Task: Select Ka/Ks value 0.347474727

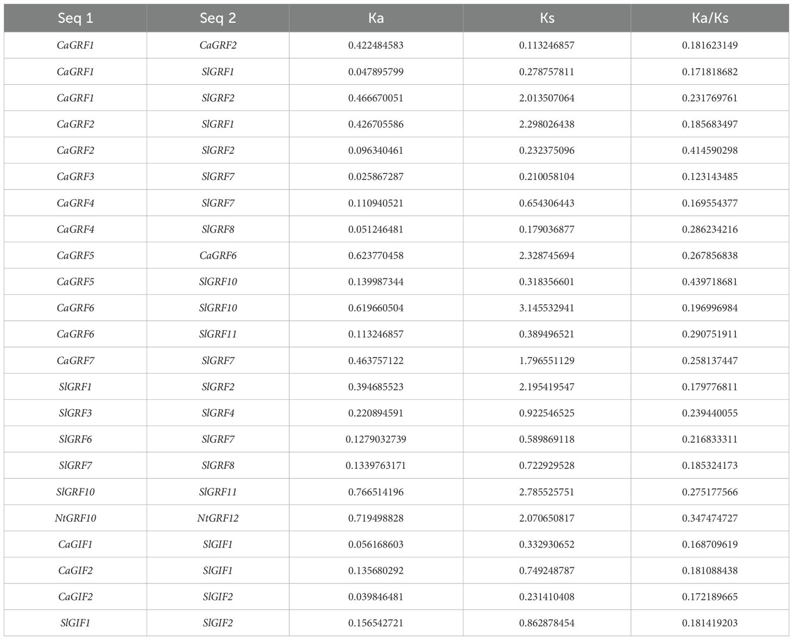Action: point(710,518)
